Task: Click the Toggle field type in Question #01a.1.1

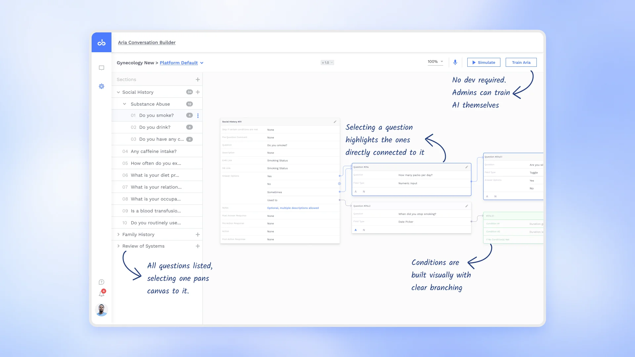Action: 534,173
